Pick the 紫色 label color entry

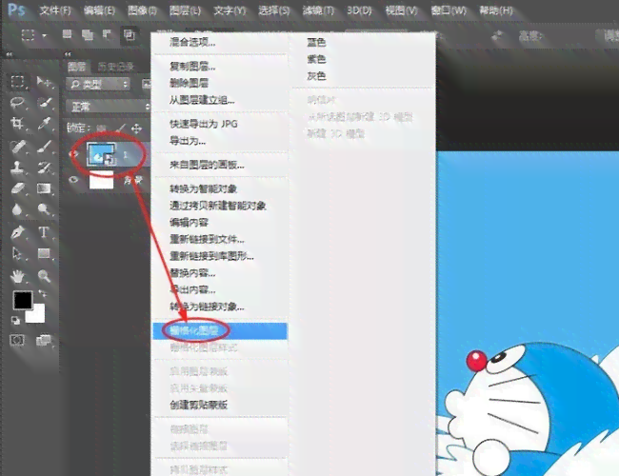pyautogui.click(x=316, y=59)
